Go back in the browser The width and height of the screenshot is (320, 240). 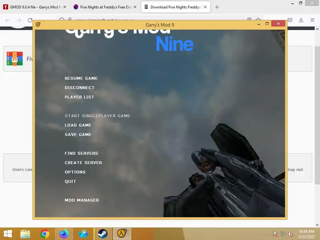[x=7, y=20]
